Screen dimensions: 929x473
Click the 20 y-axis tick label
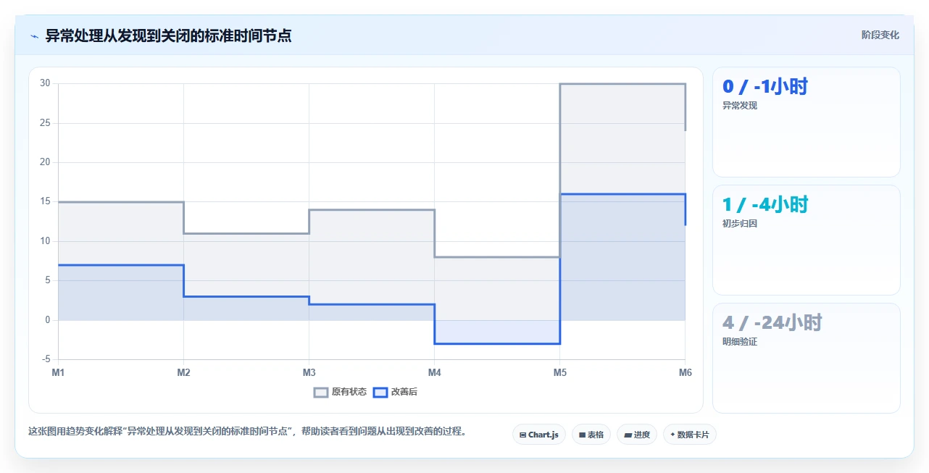coord(45,162)
